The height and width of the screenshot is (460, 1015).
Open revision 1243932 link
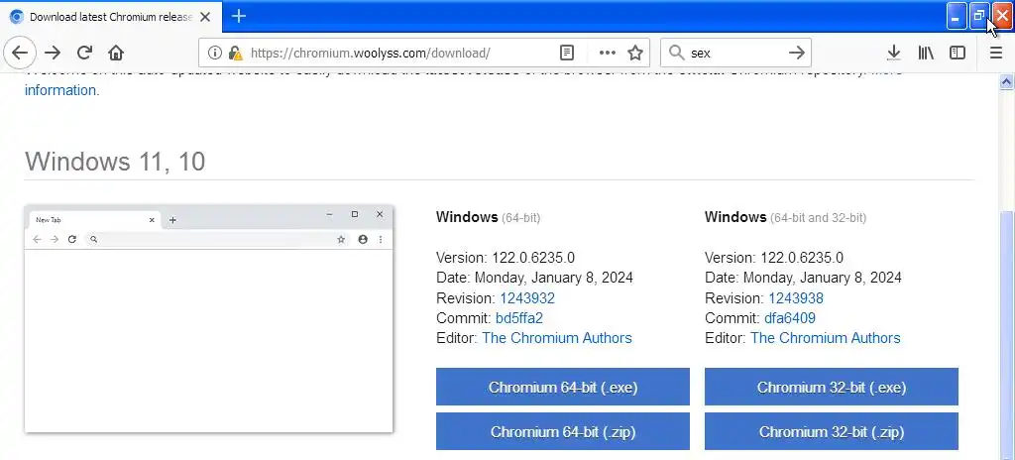pyautogui.click(x=527, y=298)
